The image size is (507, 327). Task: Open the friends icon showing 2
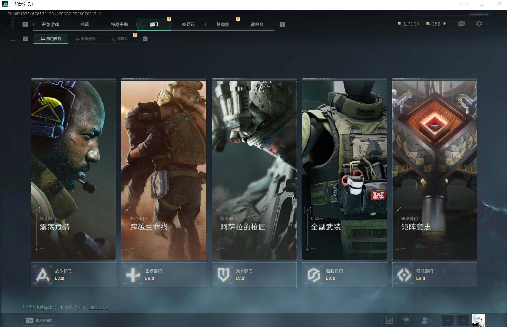pyautogui.click(x=427, y=320)
